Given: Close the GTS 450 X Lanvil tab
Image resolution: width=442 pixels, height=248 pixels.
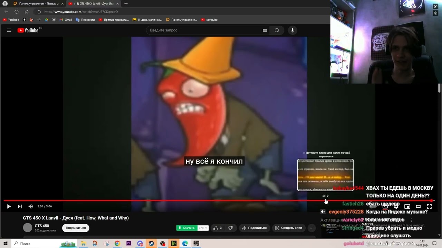Looking at the screenshot, I should click(117, 4).
